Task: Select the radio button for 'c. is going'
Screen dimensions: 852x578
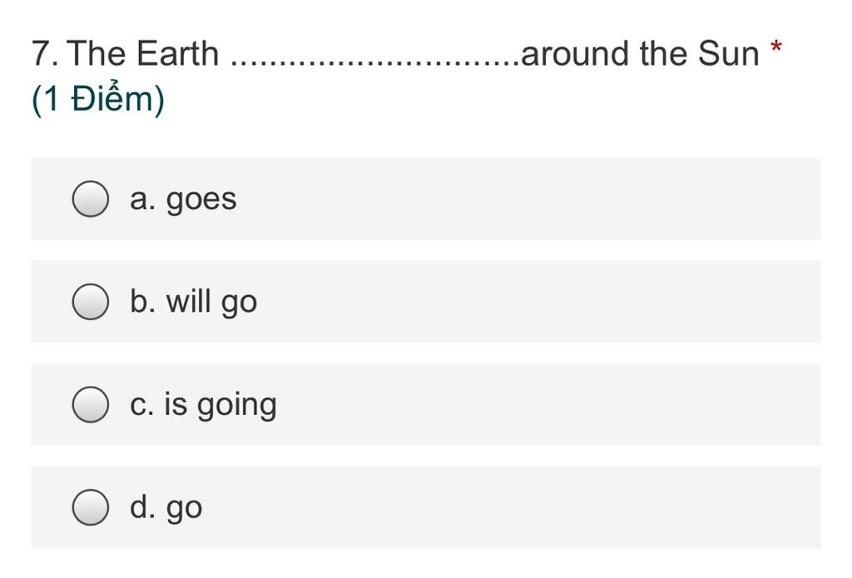Action: point(90,404)
